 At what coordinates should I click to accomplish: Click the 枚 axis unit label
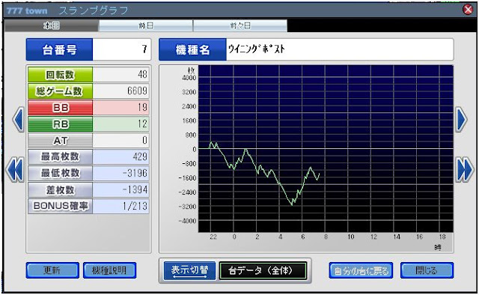point(192,71)
